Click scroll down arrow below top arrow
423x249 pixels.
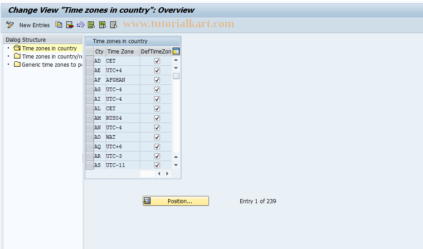[x=176, y=68]
